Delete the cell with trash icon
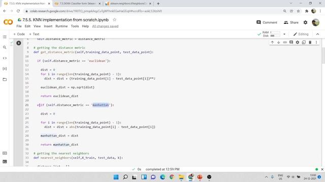Screen dimensions: 325x182 310,42
